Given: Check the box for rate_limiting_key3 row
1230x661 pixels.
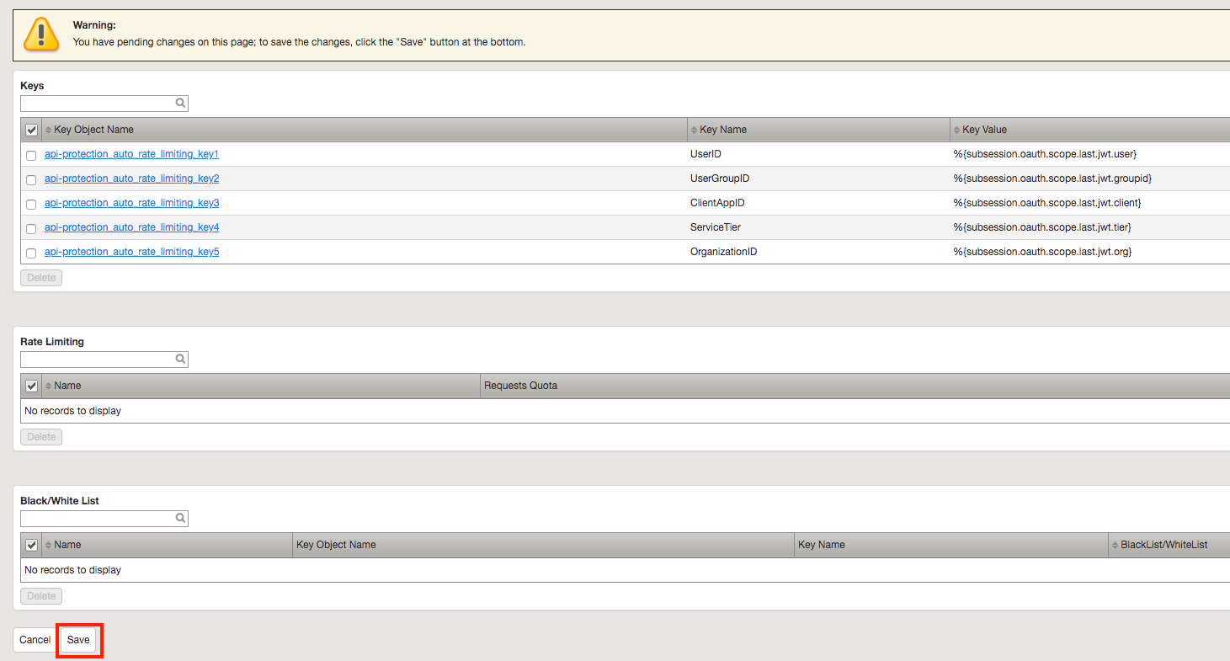Looking at the screenshot, I should 31,204.
